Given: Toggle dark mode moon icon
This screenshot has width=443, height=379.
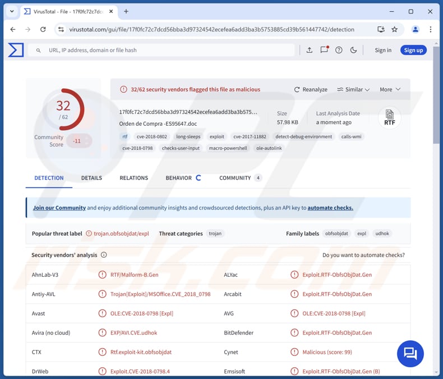Looking at the screenshot, I should coord(353,50).
